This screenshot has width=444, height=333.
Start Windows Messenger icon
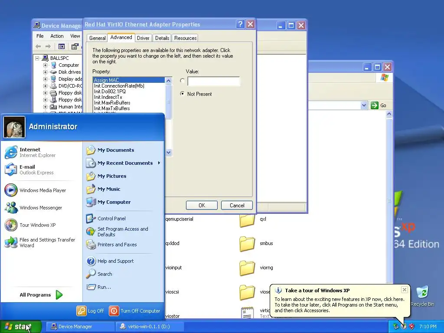point(11,208)
